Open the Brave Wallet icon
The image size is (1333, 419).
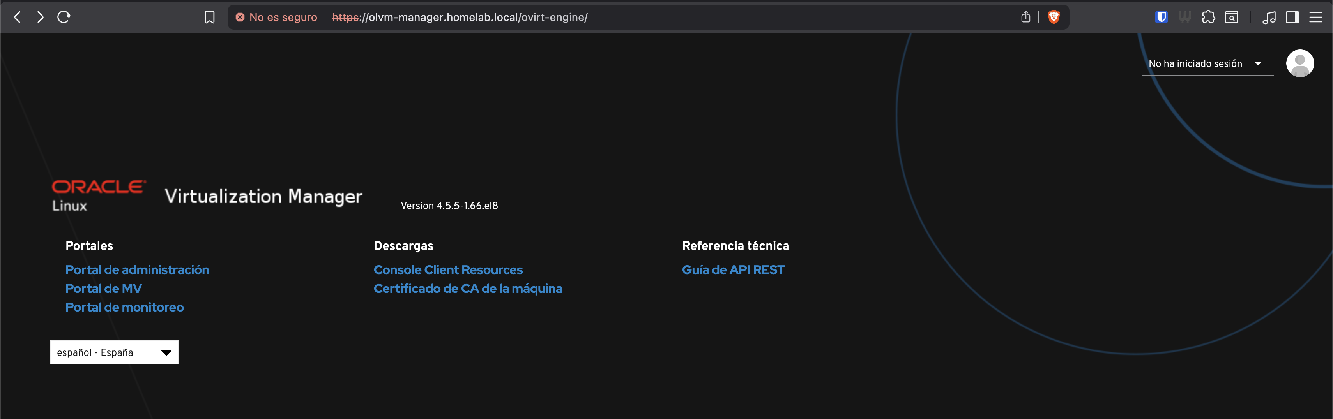(1184, 17)
